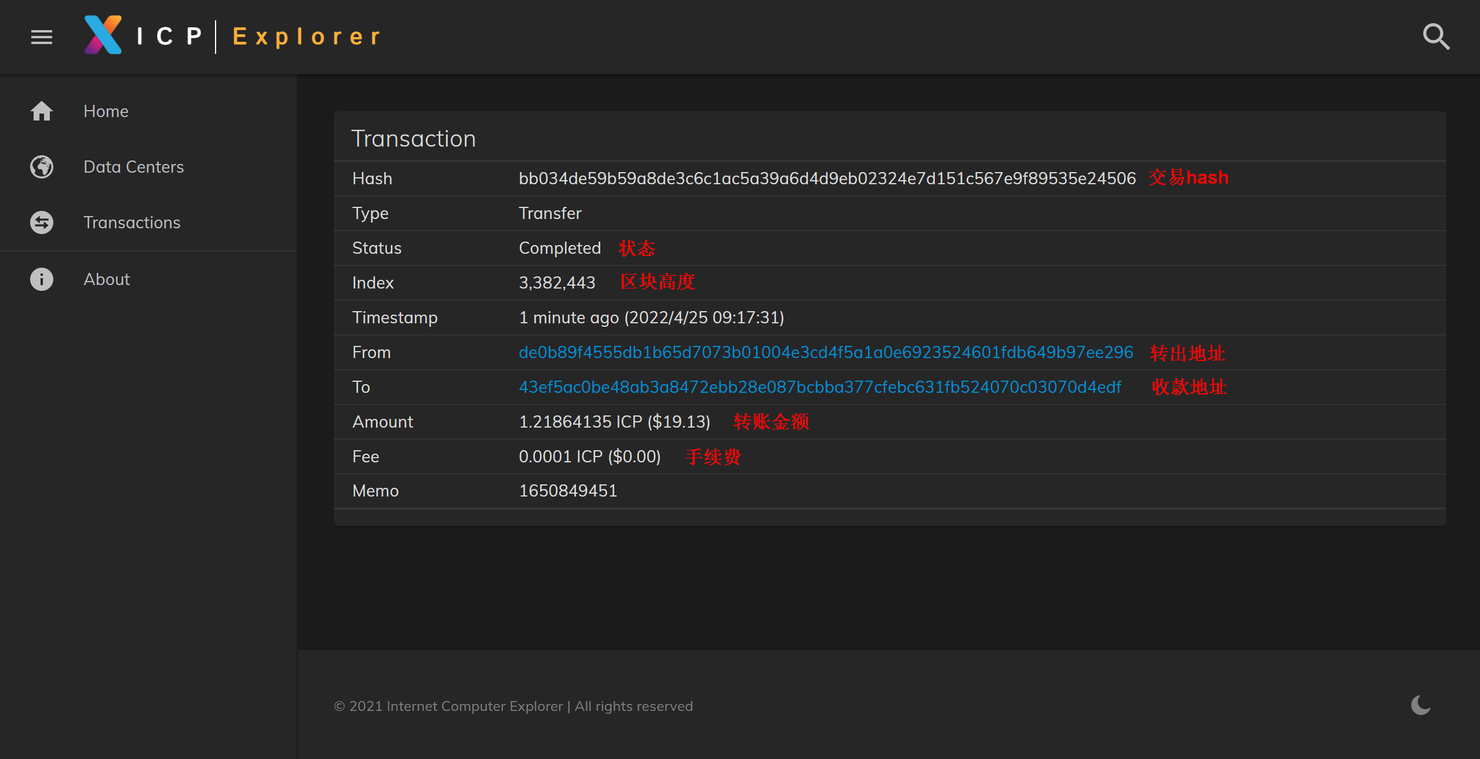Open the From address link
This screenshot has height=759, width=1480.
pyautogui.click(x=825, y=352)
